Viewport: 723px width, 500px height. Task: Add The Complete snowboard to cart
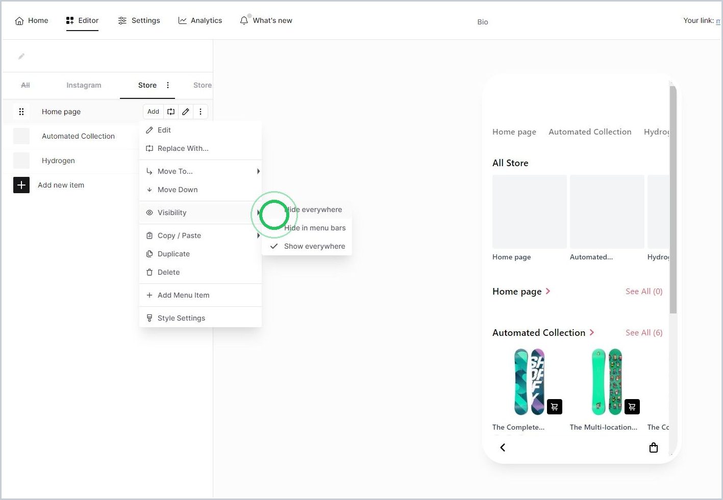(555, 407)
